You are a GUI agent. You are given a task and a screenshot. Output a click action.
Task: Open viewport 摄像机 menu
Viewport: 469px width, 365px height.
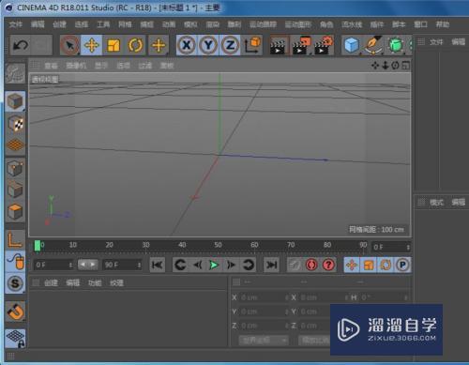click(76, 66)
